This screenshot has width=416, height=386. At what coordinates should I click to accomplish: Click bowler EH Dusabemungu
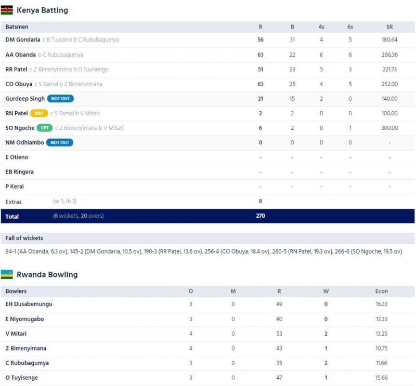pos(29,304)
